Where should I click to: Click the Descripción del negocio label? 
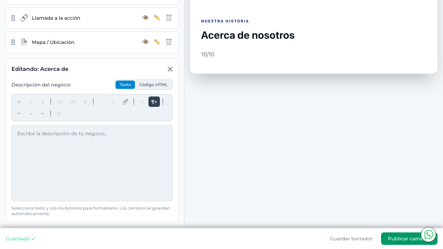pos(41,85)
